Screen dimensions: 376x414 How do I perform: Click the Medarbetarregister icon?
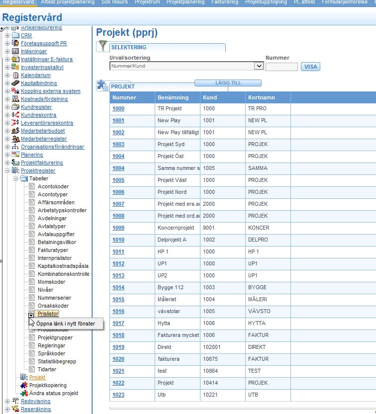15,138
